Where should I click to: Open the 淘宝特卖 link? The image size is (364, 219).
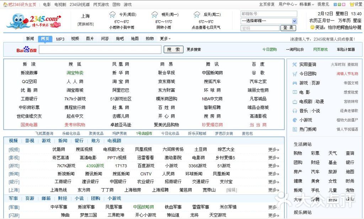[x=75, y=73]
